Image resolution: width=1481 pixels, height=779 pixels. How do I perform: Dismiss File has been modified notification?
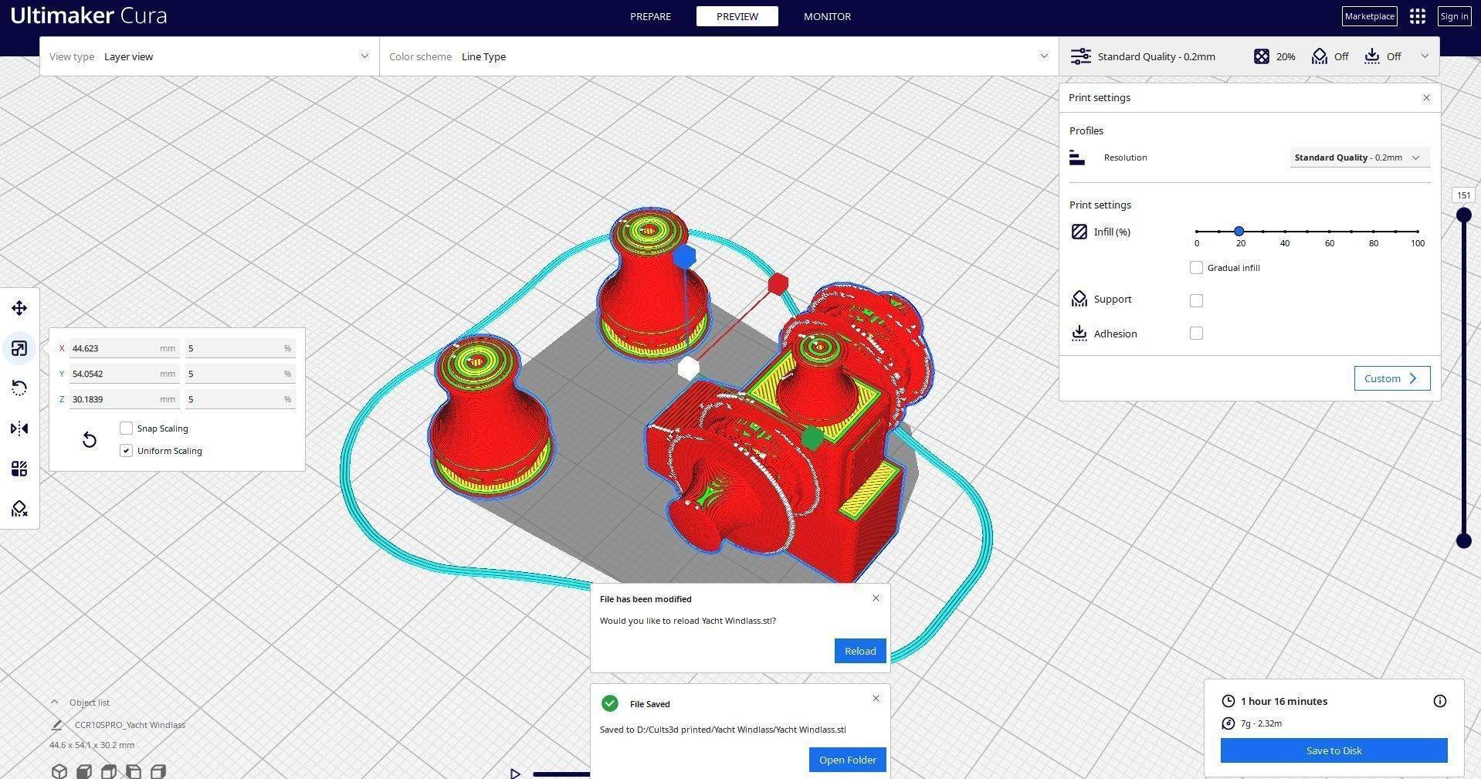876,598
